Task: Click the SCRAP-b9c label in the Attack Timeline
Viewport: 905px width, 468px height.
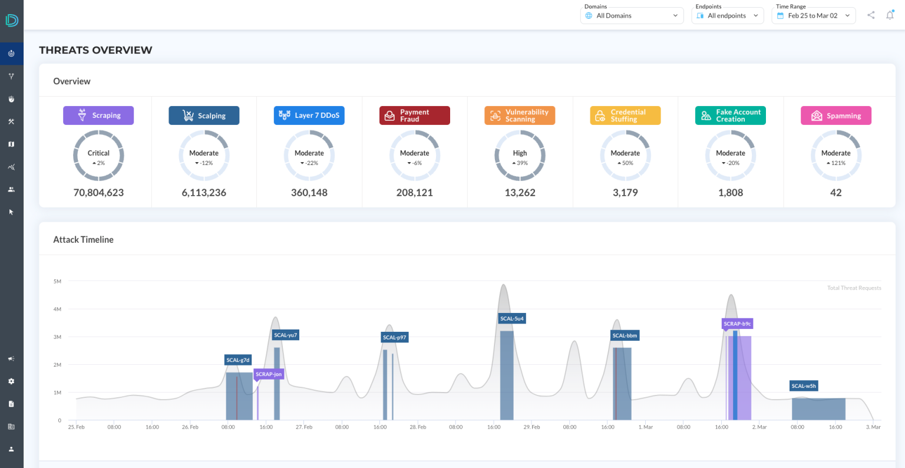Action: [737, 324]
